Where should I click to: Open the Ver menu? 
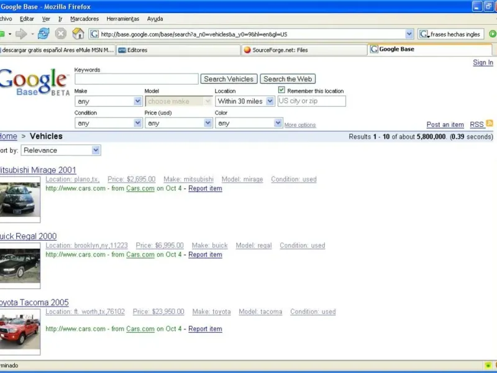click(x=46, y=19)
